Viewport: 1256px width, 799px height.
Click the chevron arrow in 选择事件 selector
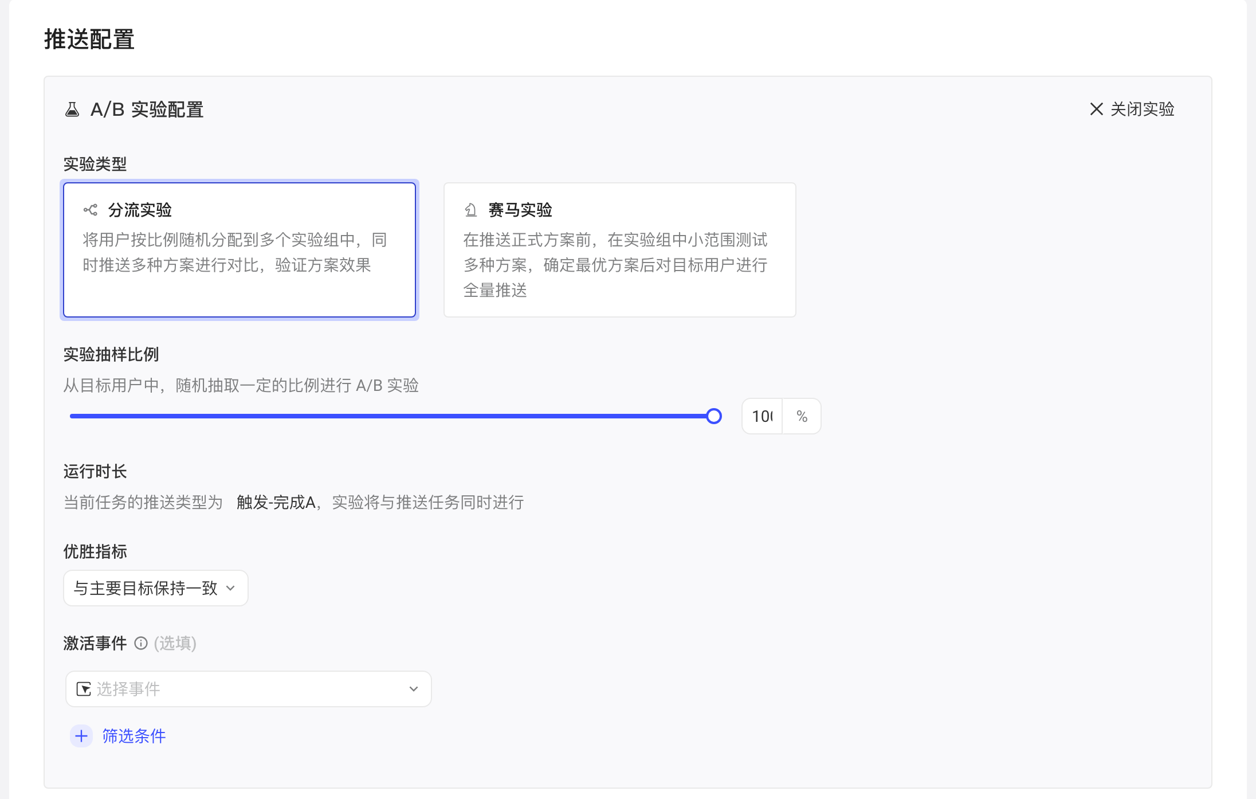tap(413, 689)
